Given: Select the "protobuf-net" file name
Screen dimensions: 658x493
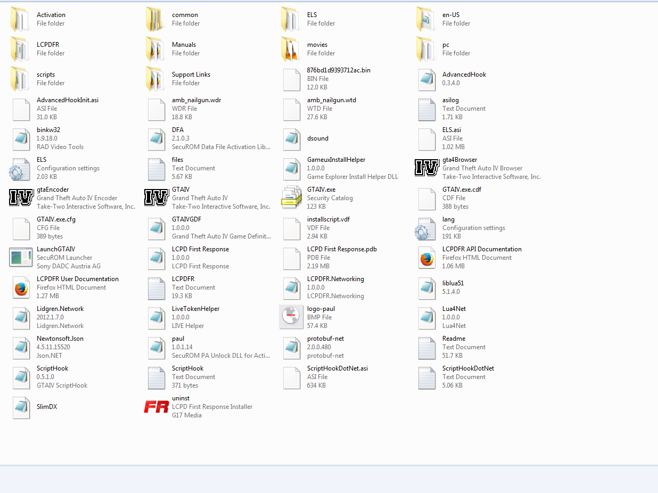Looking at the screenshot, I should [x=326, y=339].
